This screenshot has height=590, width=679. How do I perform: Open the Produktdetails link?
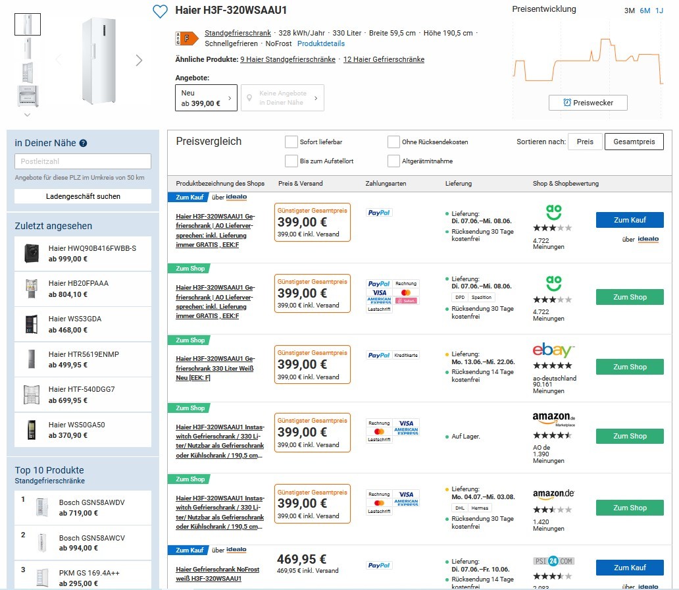tap(321, 43)
